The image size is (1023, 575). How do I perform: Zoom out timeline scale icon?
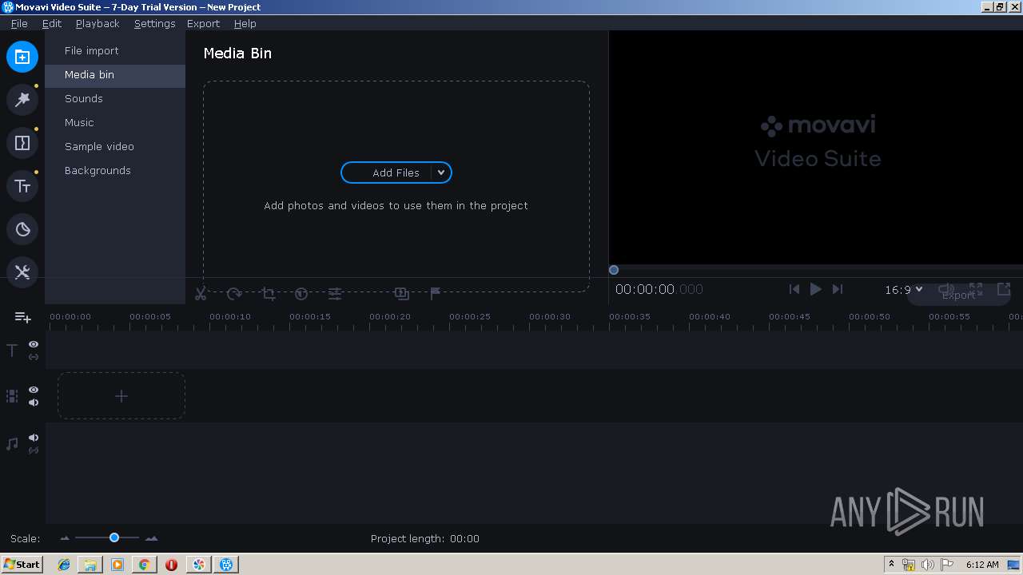pos(65,538)
